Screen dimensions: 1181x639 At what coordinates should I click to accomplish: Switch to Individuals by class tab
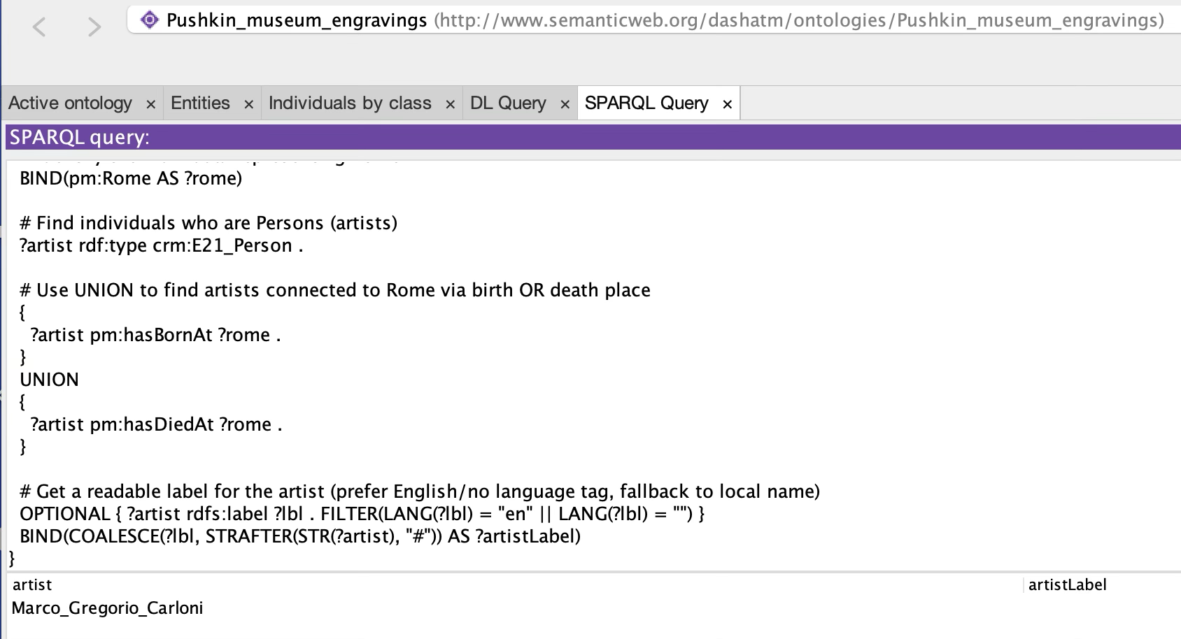pos(350,103)
